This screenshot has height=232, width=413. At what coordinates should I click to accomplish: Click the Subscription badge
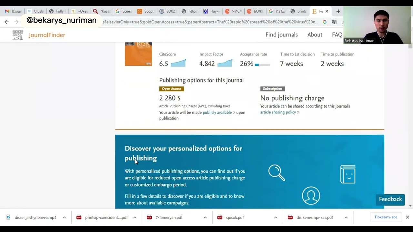pos(273,89)
